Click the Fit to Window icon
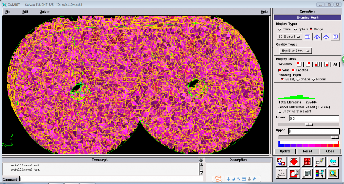 [x=281, y=162]
